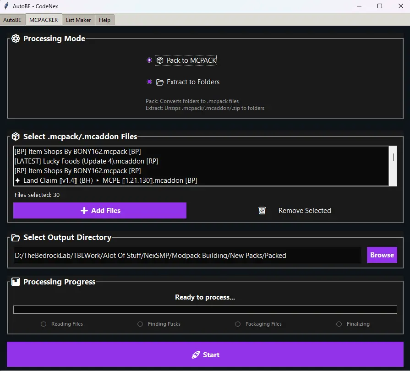Click the trash can icon for Remove Selected

[262, 211]
